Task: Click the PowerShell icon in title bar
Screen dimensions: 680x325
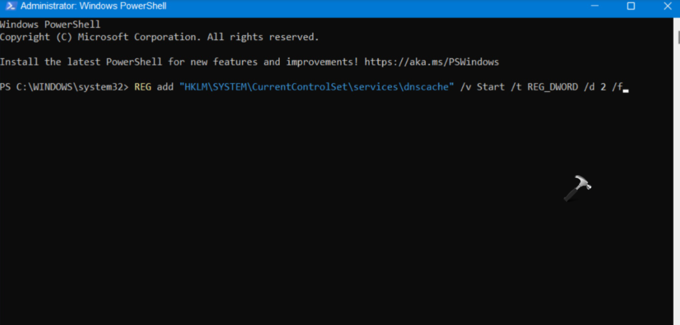Action: pos(10,6)
